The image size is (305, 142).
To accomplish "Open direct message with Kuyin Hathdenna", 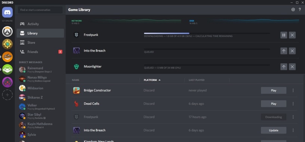I will pos(40,125).
